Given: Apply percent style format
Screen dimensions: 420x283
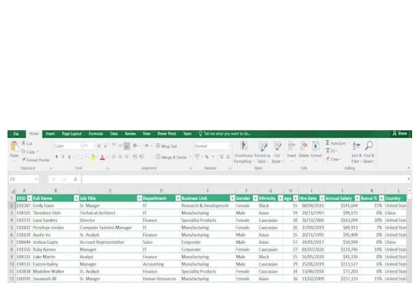Looking at the screenshot, I should point(206,157).
